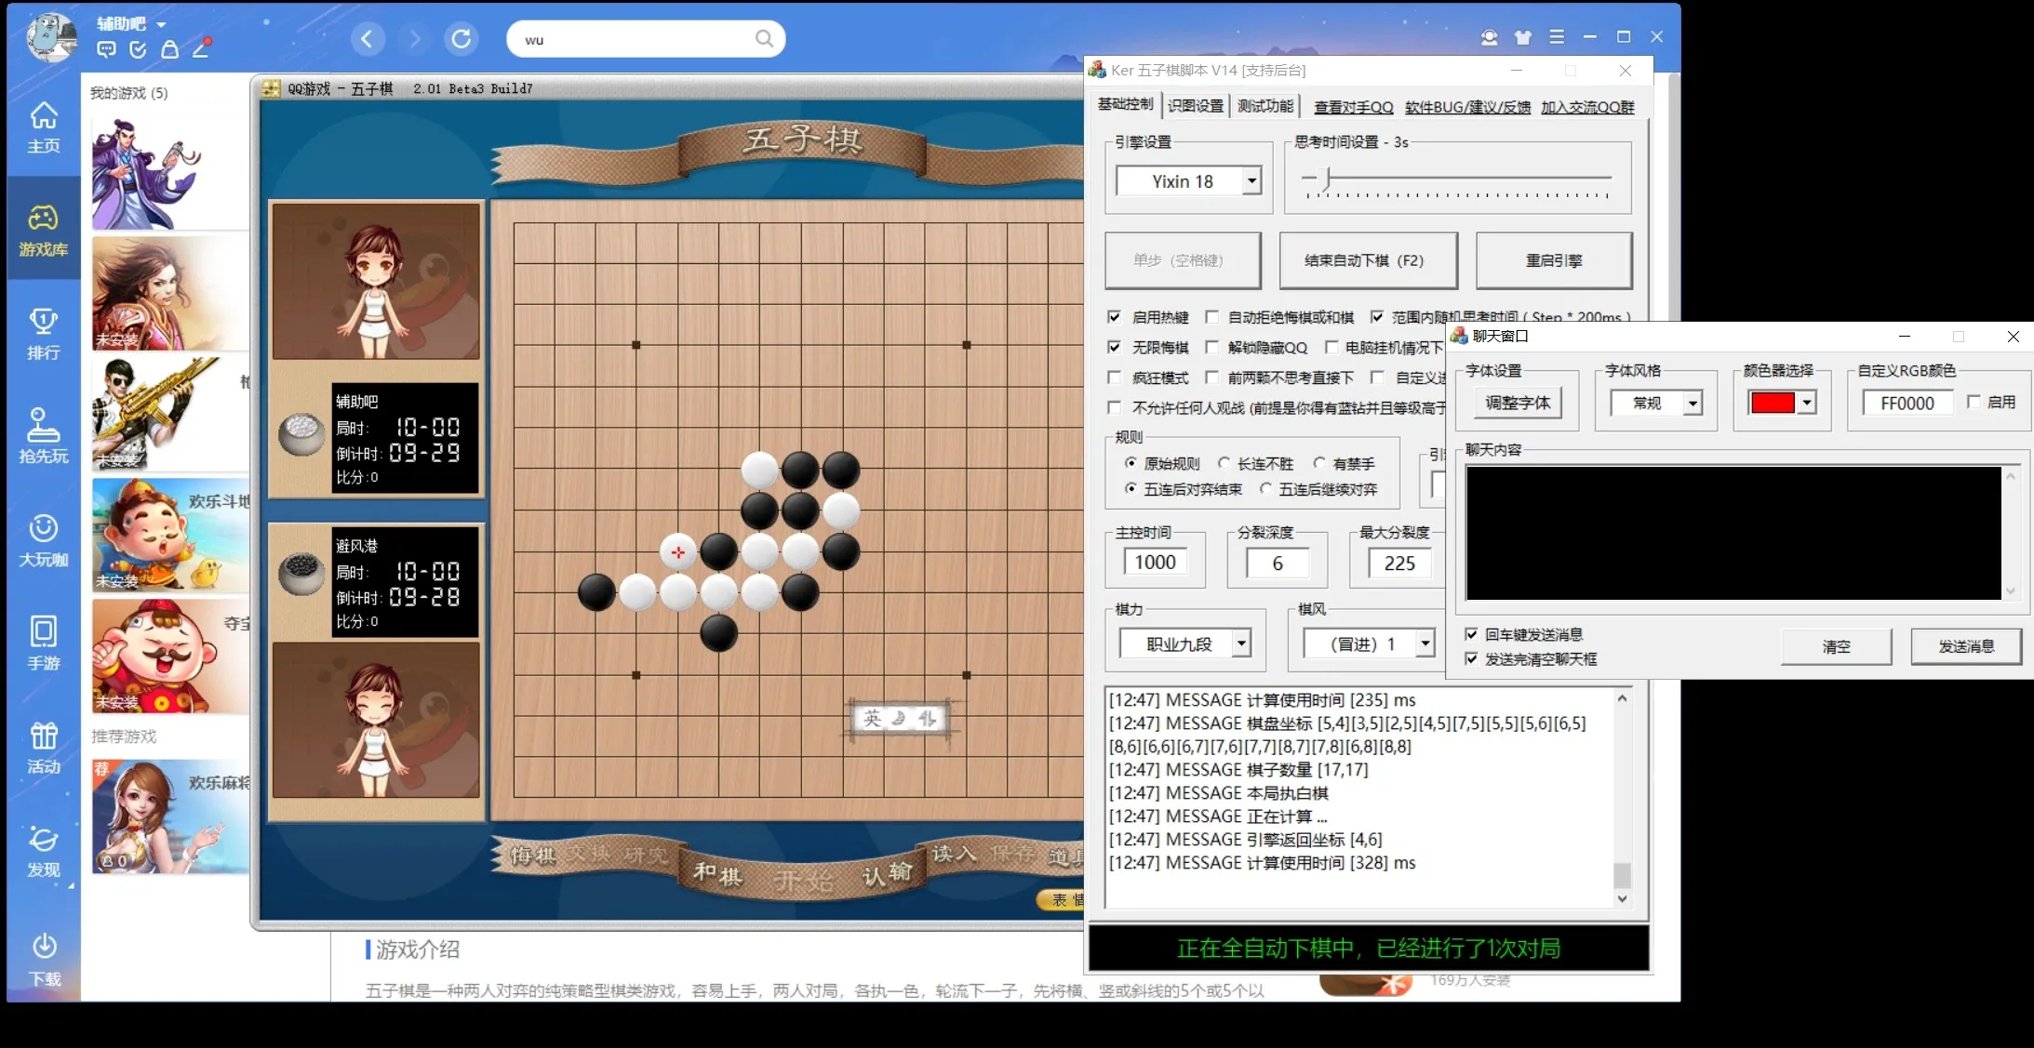Toggle 发送完清空聊天框 checkbox
Viewport: 2034px width, 1048px height.
[x=1472, y=658]
